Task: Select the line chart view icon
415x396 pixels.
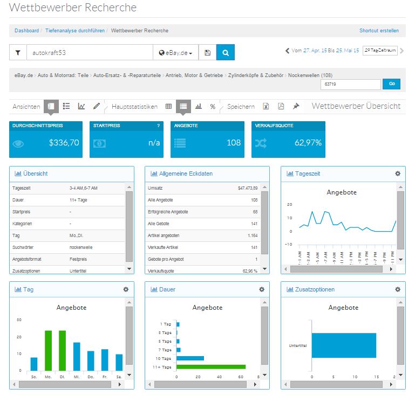Action: pyautogui.click(x=81, y=106)
